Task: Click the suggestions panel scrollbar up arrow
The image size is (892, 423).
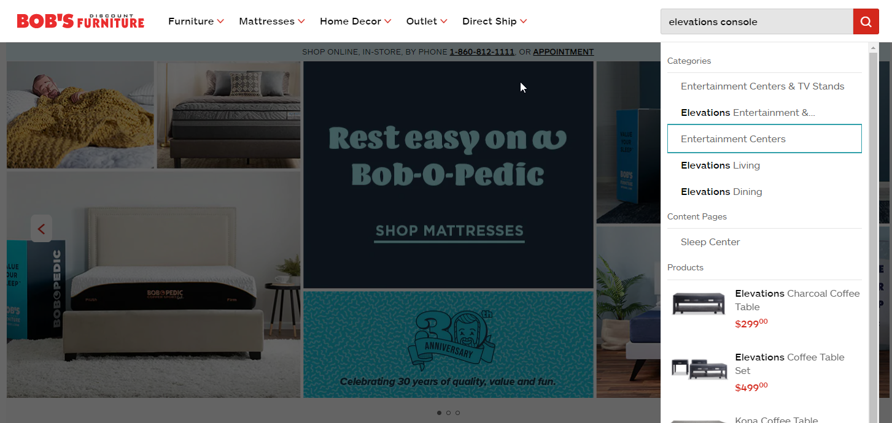Action: (x=874, y=48)
